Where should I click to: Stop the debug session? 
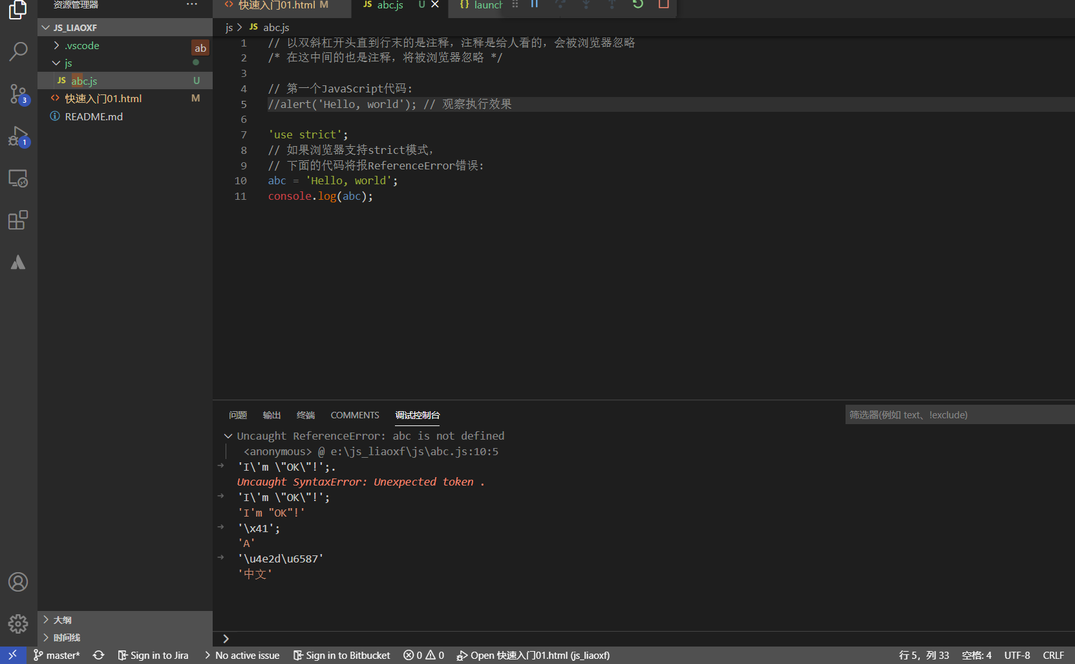(x=663, y=5)
